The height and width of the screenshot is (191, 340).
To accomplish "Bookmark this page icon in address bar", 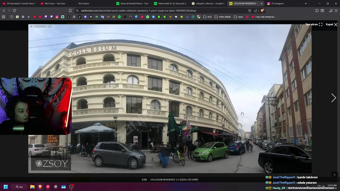I will 70,11.
